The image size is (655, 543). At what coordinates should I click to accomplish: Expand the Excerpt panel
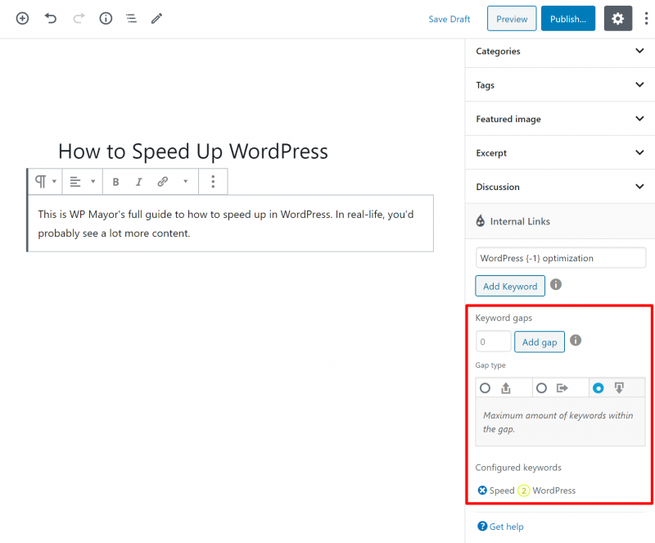tap(560, 152)
